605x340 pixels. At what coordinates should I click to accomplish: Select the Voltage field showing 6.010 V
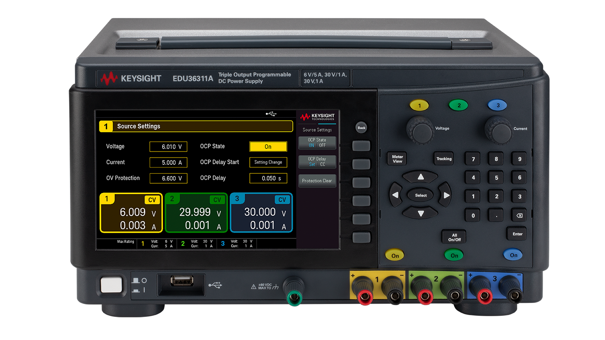168,147
